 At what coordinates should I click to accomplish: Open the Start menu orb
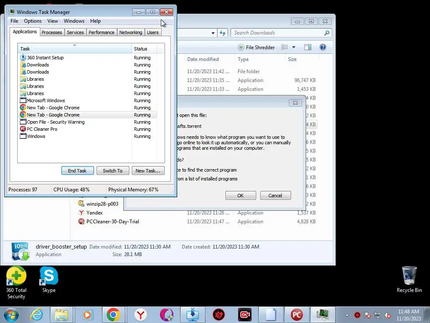point(11,315)
